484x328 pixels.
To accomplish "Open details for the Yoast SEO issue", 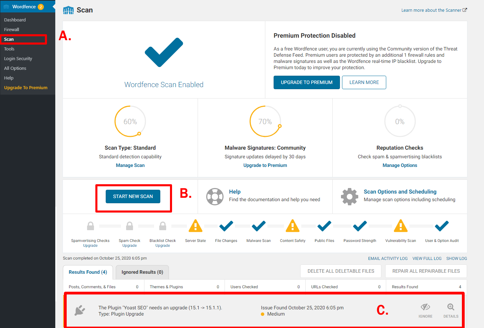I will [451, 311].
